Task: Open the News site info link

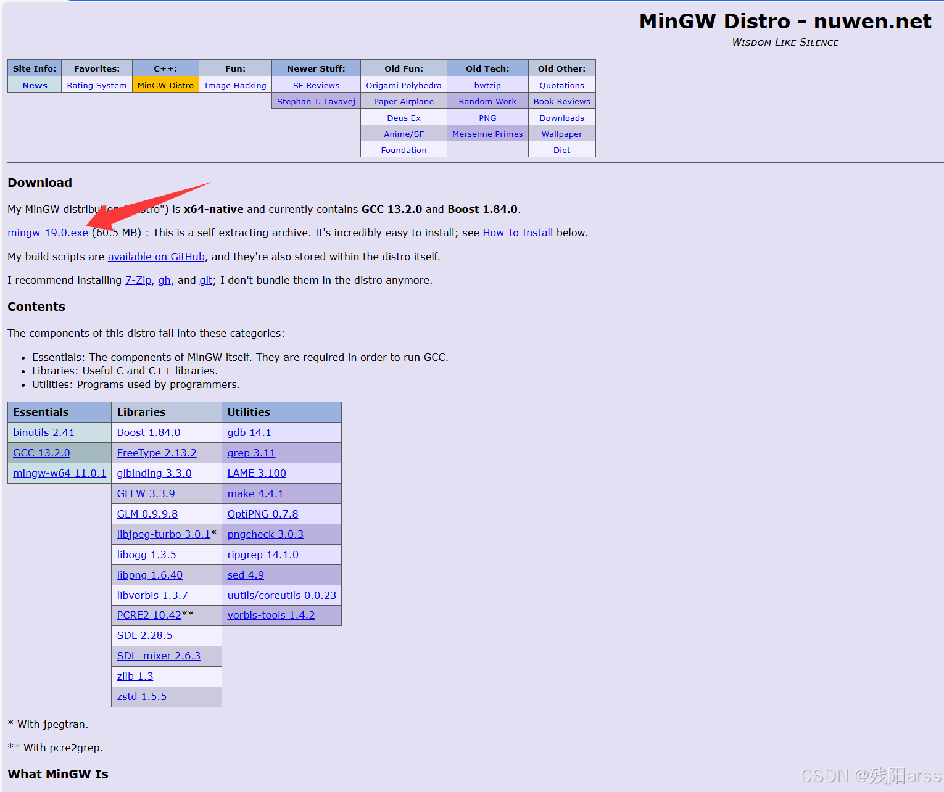Action: (x=35, y=85)
